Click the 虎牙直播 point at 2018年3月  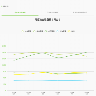[x=58, y=58]
